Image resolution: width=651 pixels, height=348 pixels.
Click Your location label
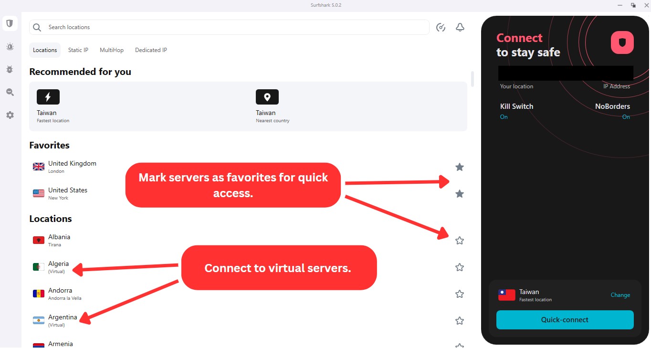click(516, 86)
